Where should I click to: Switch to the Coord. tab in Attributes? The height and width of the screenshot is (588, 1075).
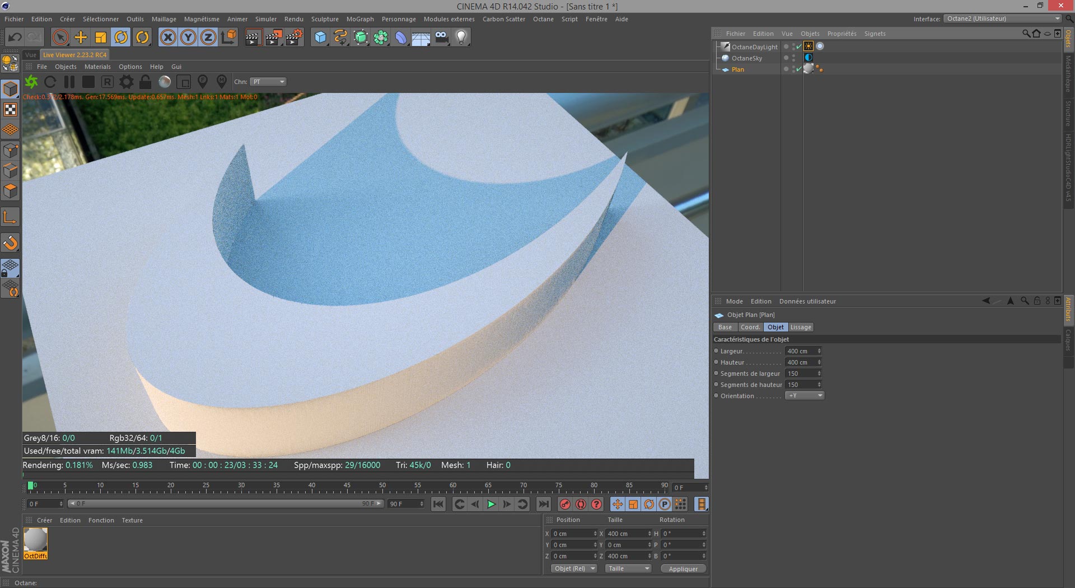750,327
